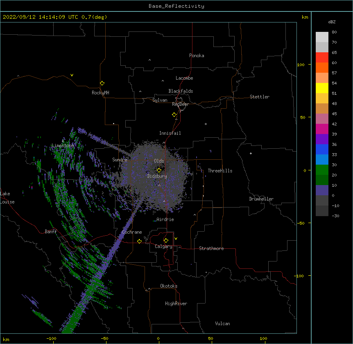Click the yellow diamond marker above RockyMH
Screen dimensions: 353x344
[x=102, y=83]
